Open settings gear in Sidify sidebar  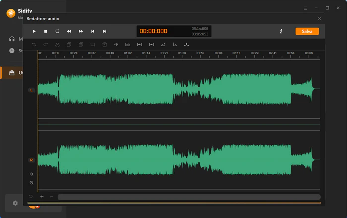15,203
